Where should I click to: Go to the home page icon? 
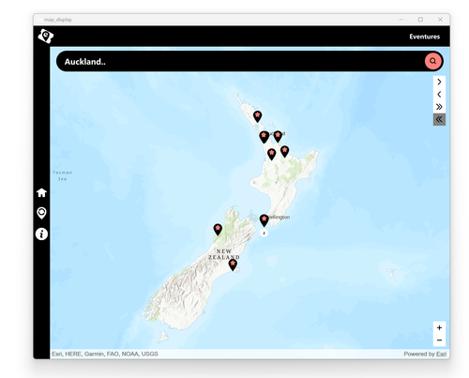pyautogui.click(x=41, y=192)
